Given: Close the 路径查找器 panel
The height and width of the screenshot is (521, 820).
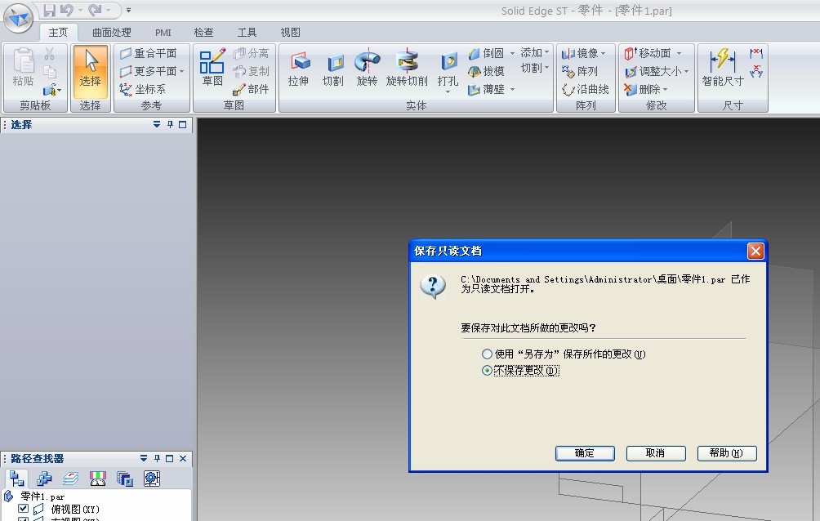Looking at the screenshot, I should pos(183,458).
